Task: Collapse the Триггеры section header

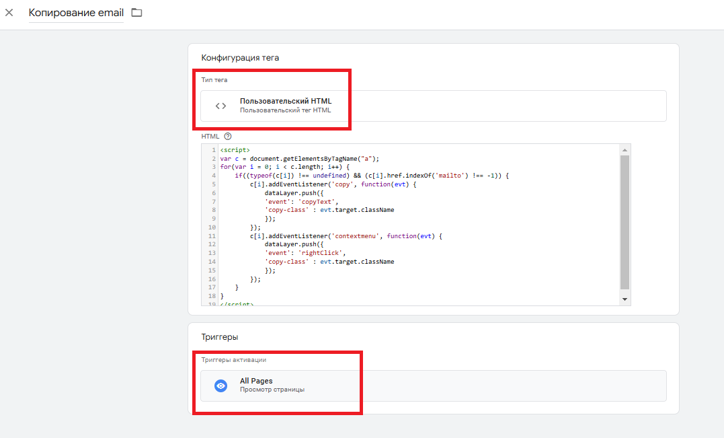Action: tap(215, 336)
